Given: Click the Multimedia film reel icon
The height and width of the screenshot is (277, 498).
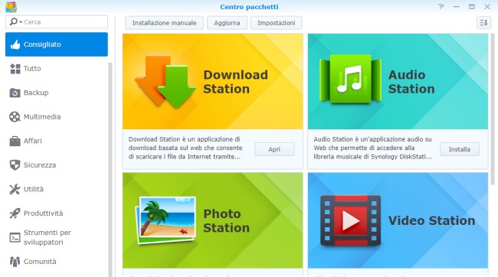Looking at the screenshot, I should tap(15, 117).
